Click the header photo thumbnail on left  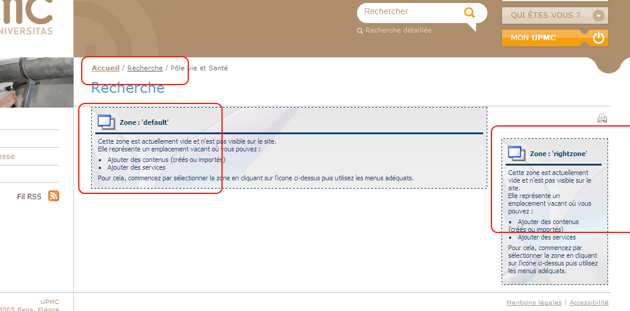click(x=36, y=82)
